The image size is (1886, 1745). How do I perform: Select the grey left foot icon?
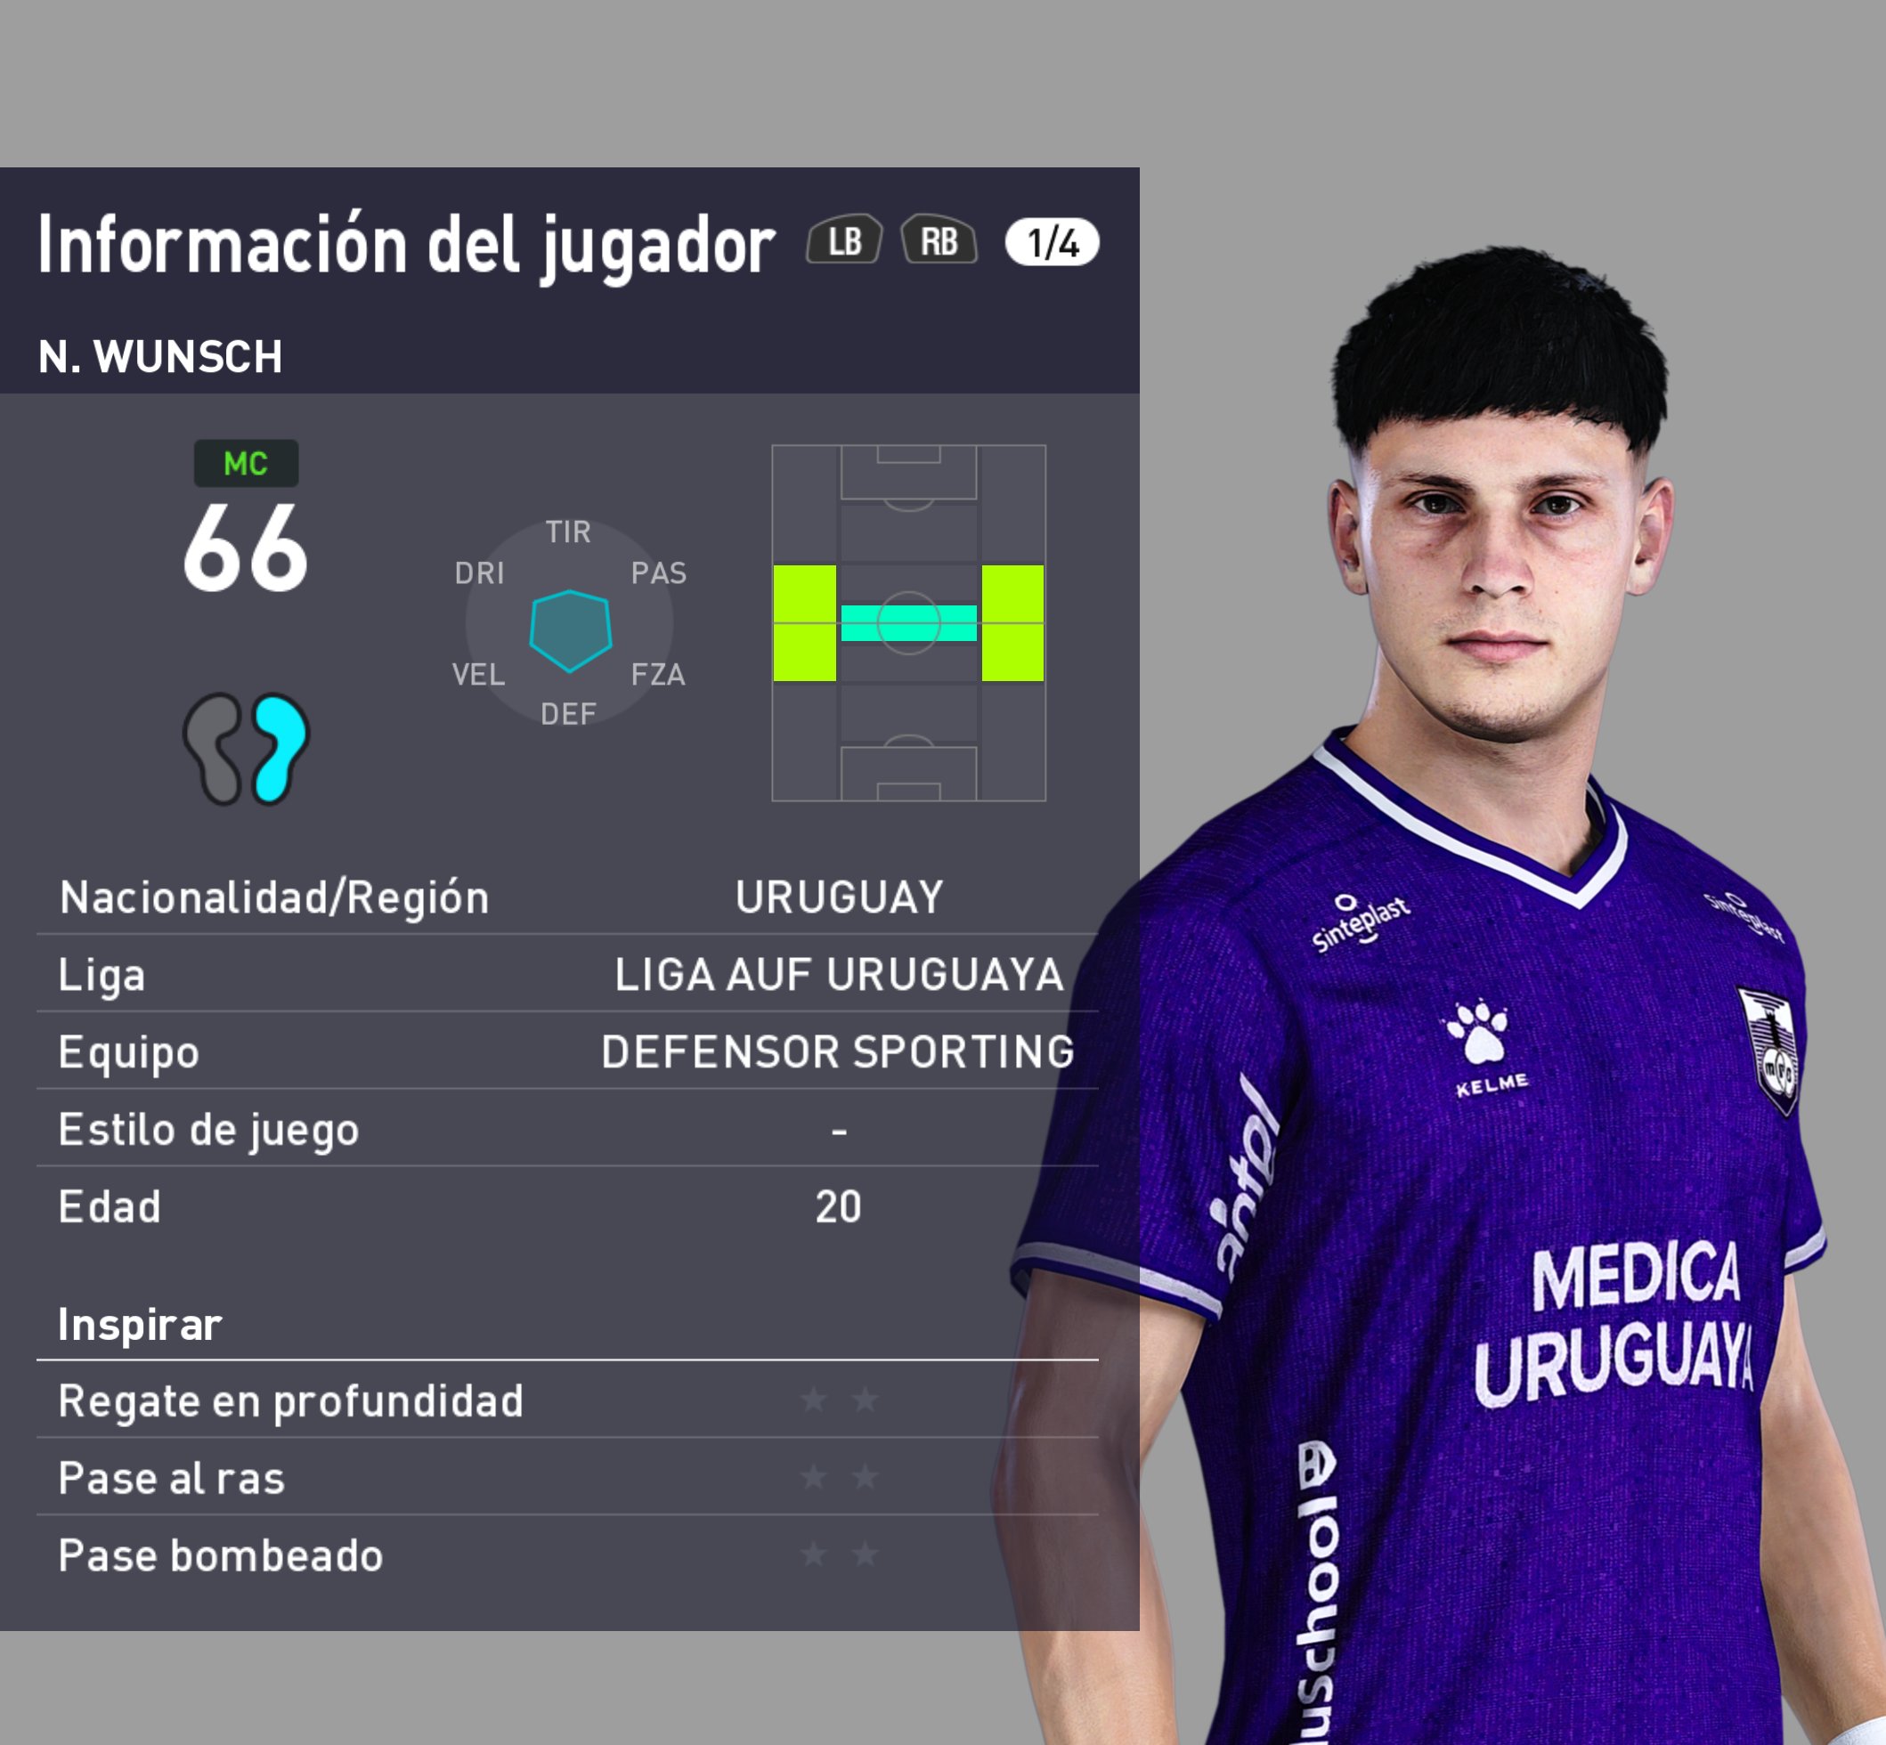pos(215,749)
